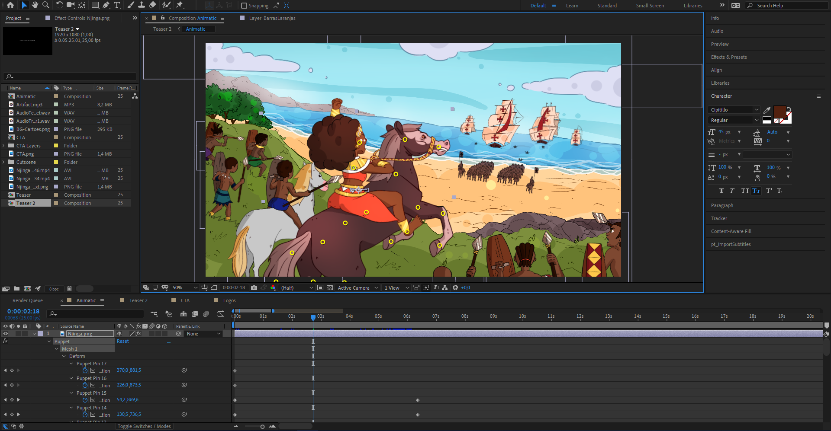
Task: Open the show channel color icon
Action: 273,287
